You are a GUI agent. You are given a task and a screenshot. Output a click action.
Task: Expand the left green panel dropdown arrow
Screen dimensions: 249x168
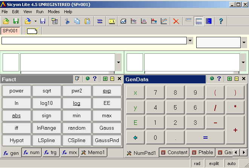pyautogui.click(x=118, y=62)
